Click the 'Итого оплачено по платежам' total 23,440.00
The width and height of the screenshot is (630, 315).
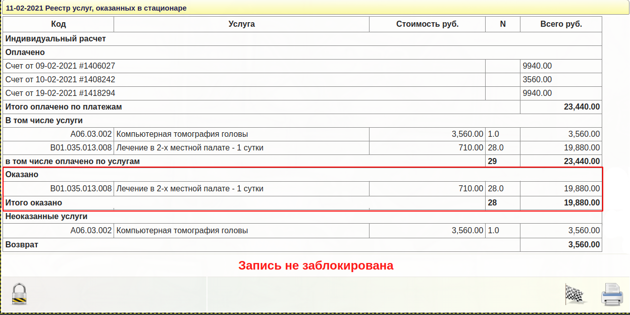(x=582, y=107)
